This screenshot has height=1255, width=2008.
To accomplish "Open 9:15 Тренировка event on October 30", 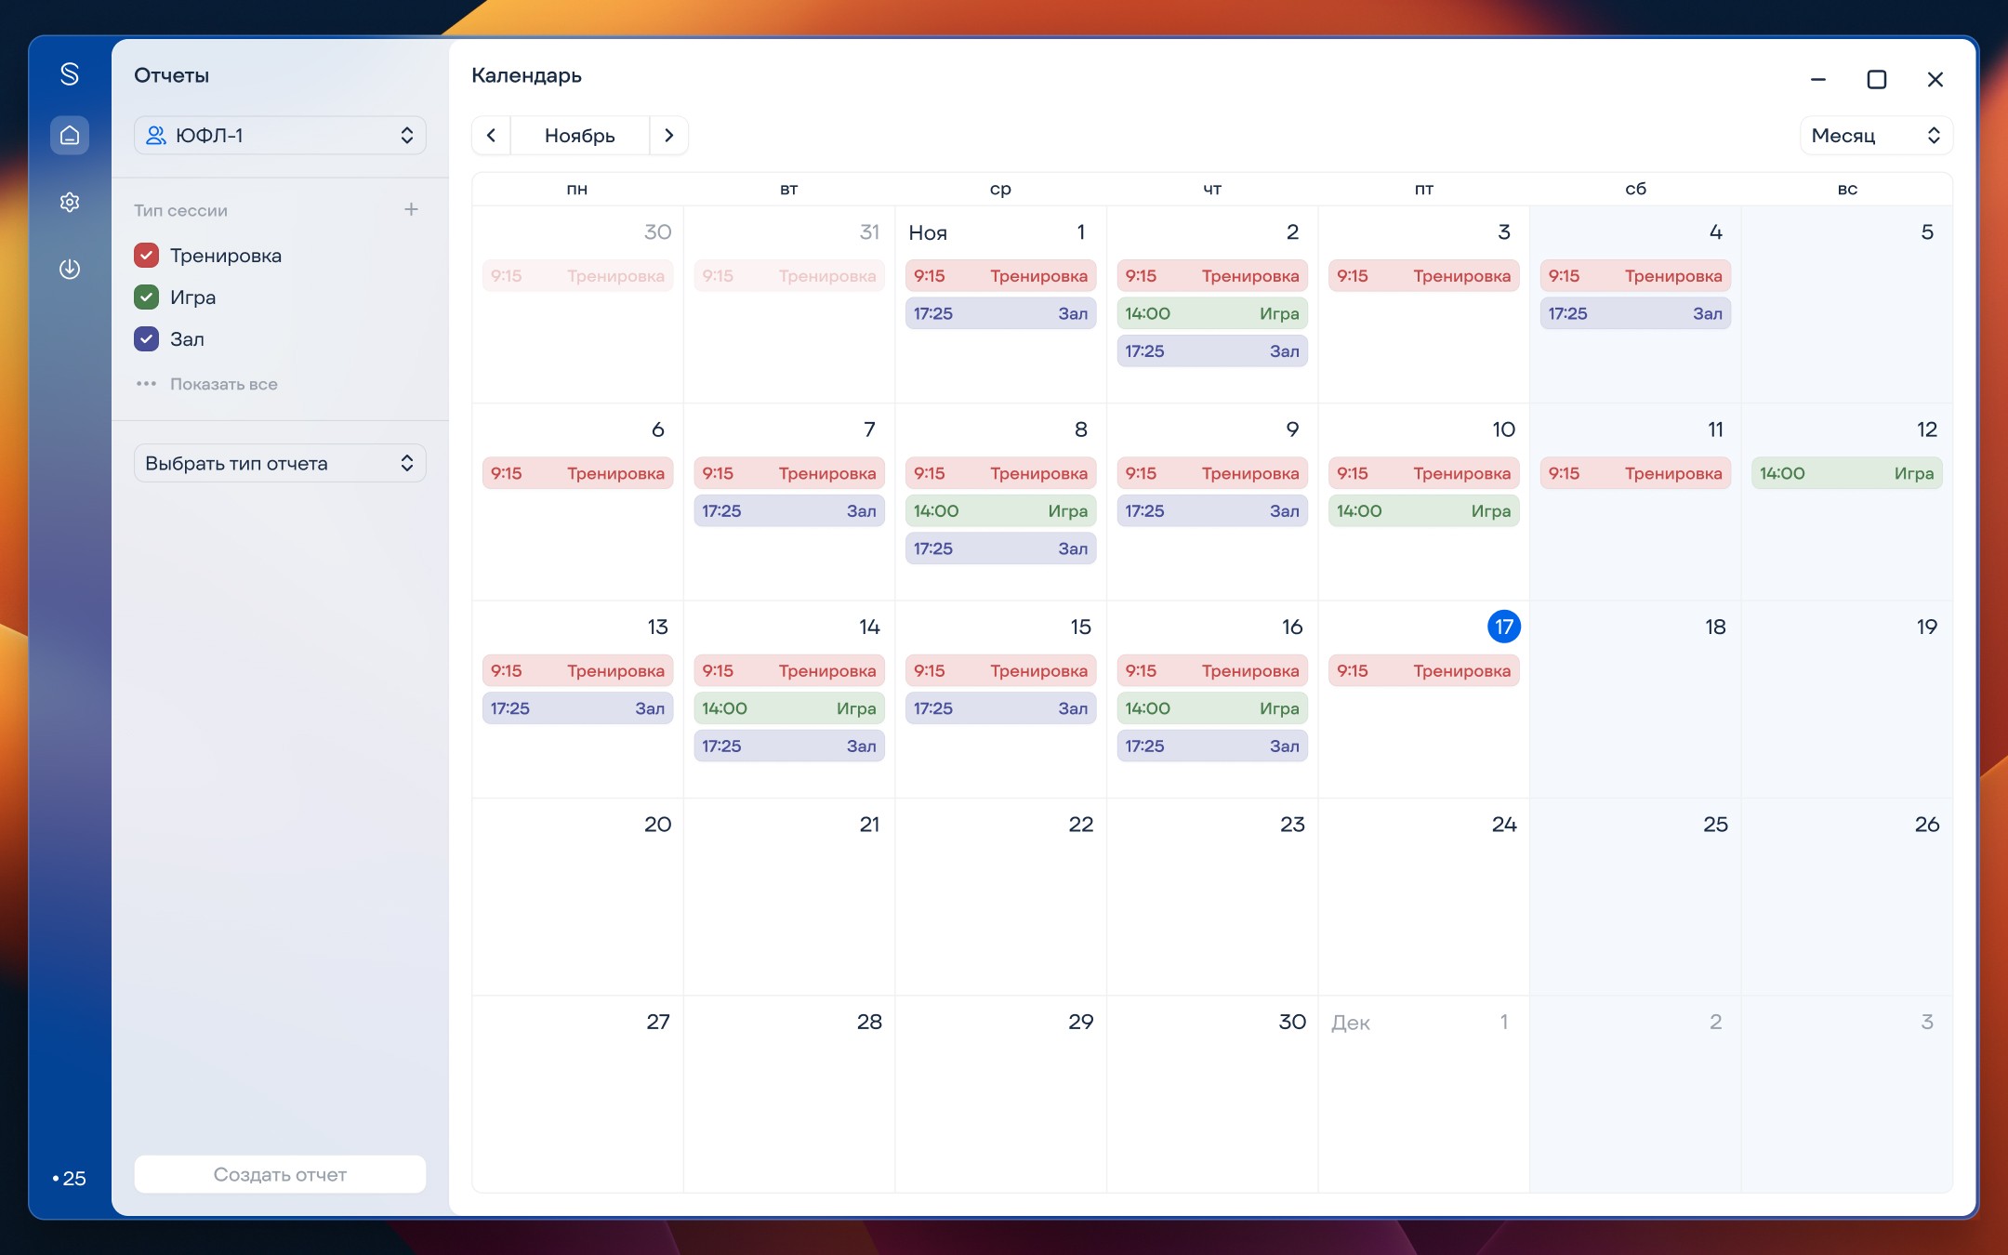I will coord(577,276).
